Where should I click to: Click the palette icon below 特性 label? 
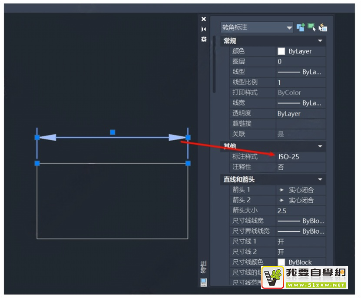click(203, 282)
